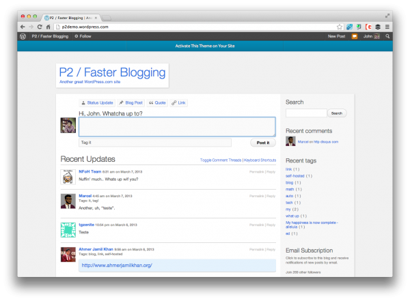Viewport: 410px width, 301px height.
Task: Submit with the Post it button
Action: click(x=263, y=143)
